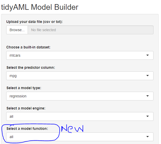Click the 'Select a model engine' label
This screenshot has height=144, width=161.
coord(26,108)
